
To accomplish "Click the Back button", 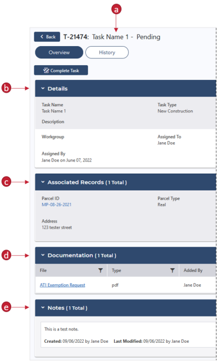I will pyautogui.click(x=47, y=37).
